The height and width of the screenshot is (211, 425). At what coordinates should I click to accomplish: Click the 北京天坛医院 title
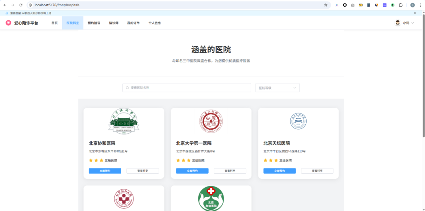pos(277,143)
